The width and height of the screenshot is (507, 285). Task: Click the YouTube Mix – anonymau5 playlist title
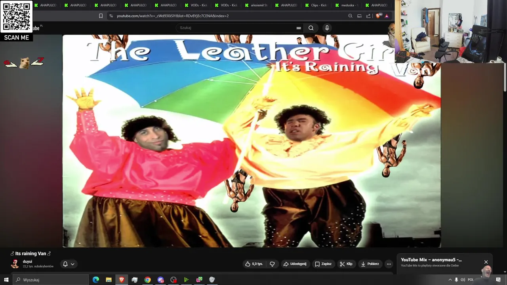pos(431,260)
